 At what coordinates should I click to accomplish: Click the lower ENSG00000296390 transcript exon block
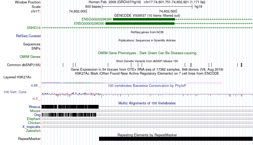140,23
